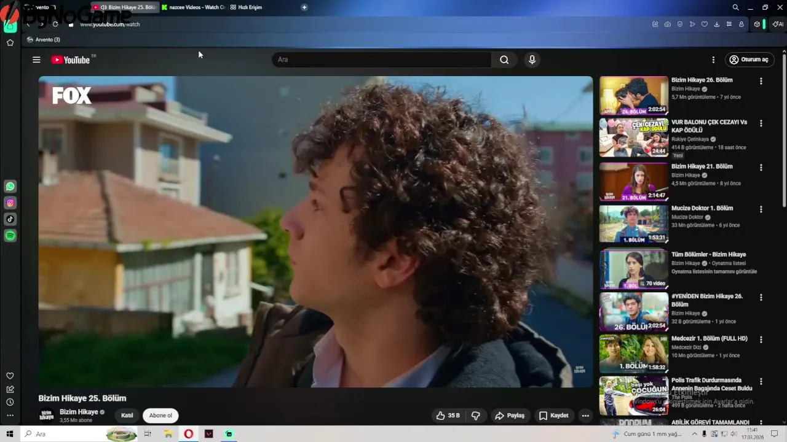Switch to the Bizim Hikaye 25. Bölüm tab
Image resolution: width=787 pixels, height=442 pixels.
[125, 7]
